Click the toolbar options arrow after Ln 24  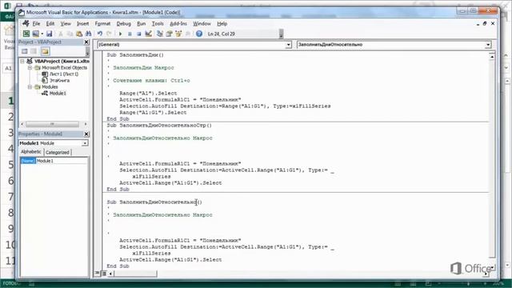[281, 34]
